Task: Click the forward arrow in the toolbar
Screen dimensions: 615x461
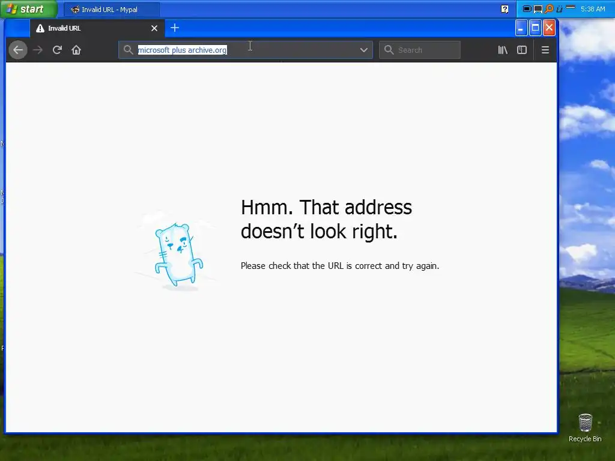Action: tap(38, 50)
